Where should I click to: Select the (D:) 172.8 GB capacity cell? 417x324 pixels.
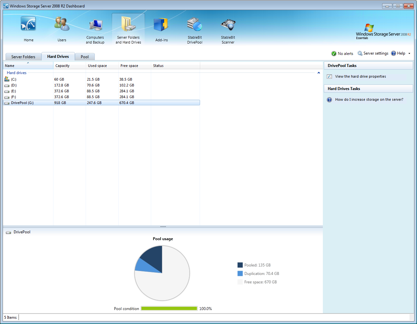point(62,85)
